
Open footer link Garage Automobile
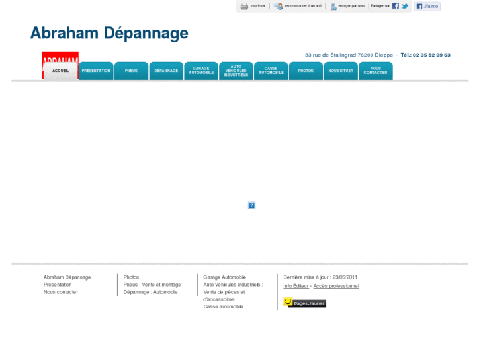click(224, 277)
